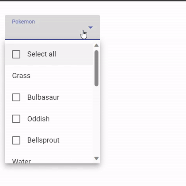Click the blue underline of Pokemon field

[52, 39]
